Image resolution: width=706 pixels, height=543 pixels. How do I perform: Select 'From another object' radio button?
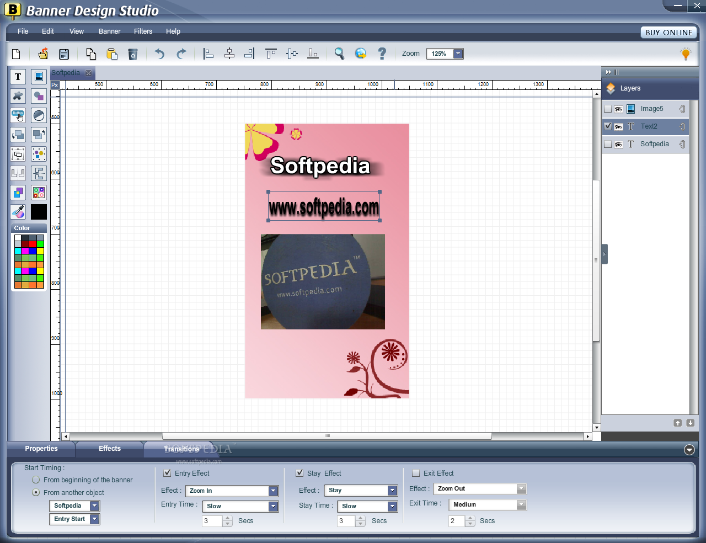(x=36, y=492)
